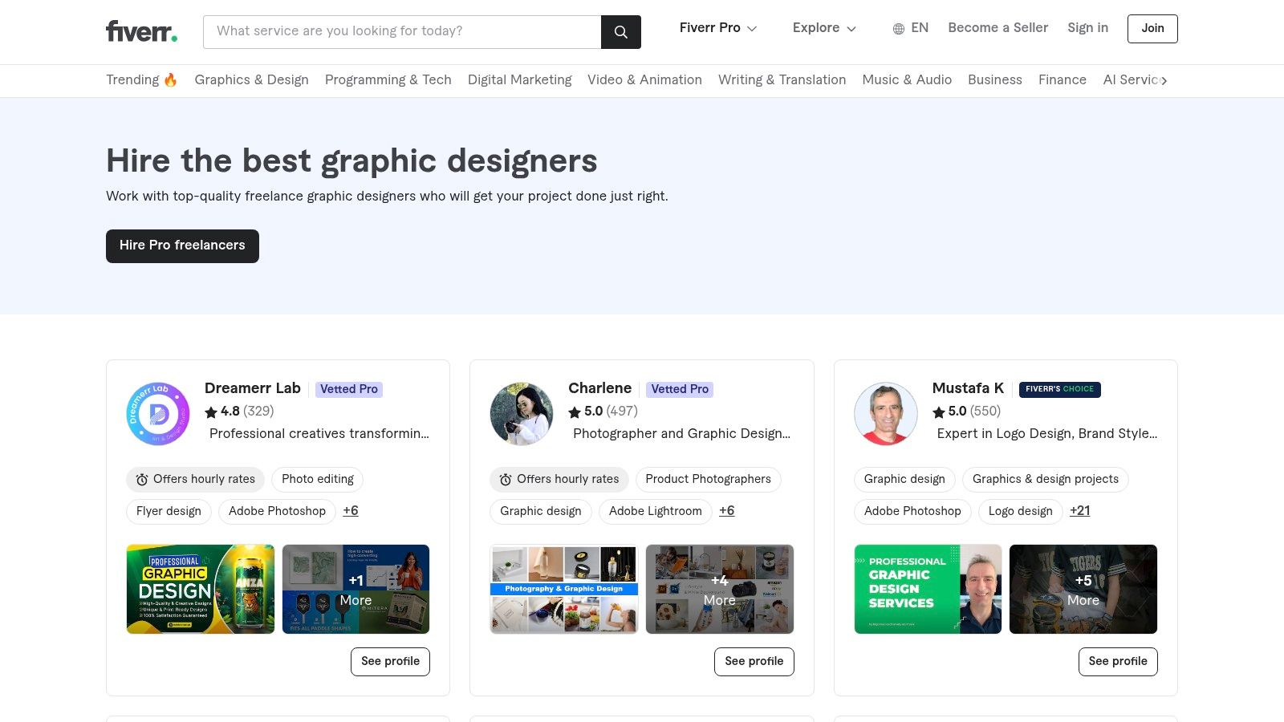Click Hire Pro freelancers button
The image size is (1284, 722).
[182, 246]
